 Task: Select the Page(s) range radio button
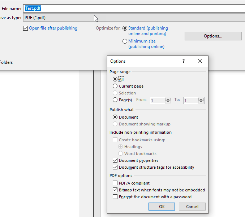115,100
